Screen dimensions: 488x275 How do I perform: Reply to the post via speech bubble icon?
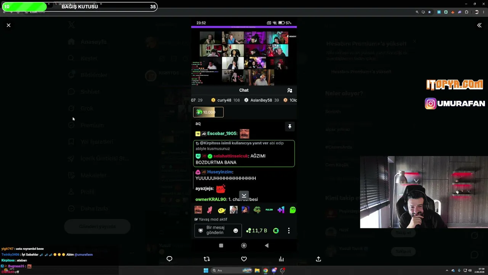[x=169, y=259]
